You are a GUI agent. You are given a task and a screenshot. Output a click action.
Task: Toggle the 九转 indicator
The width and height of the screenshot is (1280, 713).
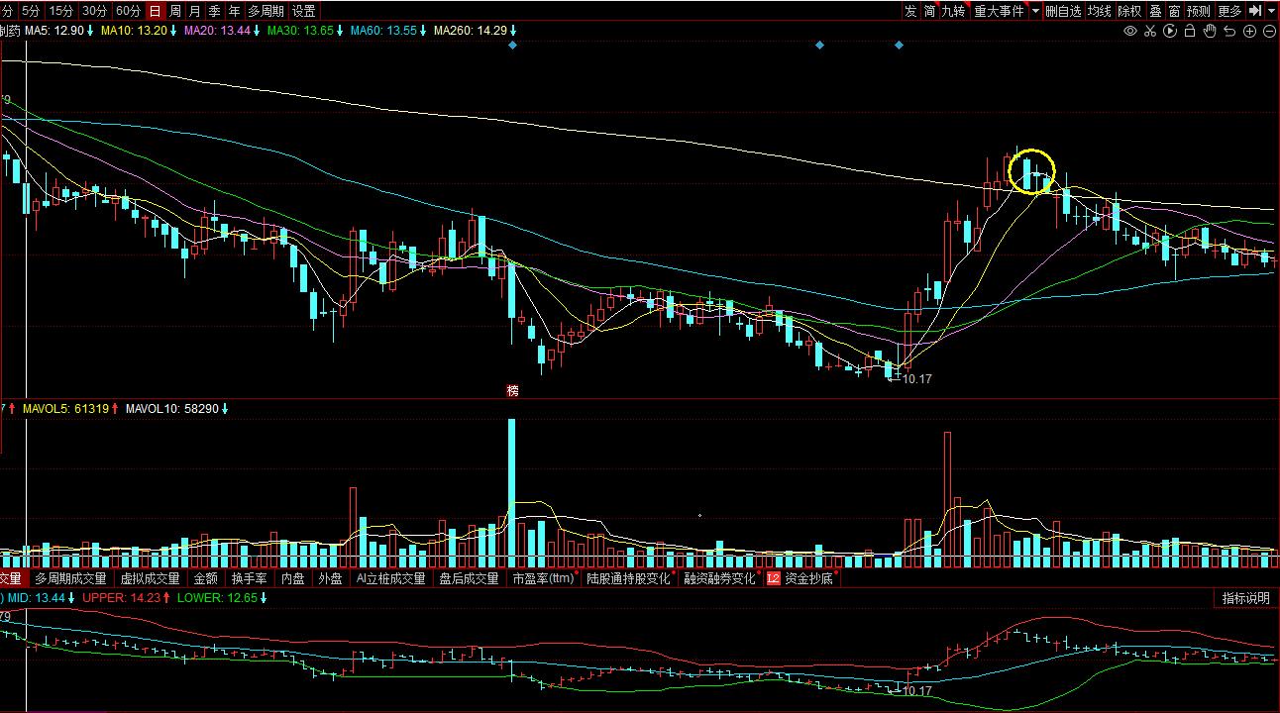click(x=953, y=11)
